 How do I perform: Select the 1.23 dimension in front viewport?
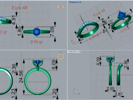(x=14, y=93)
